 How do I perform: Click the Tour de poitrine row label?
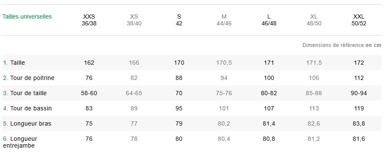(x=28, y=78)
